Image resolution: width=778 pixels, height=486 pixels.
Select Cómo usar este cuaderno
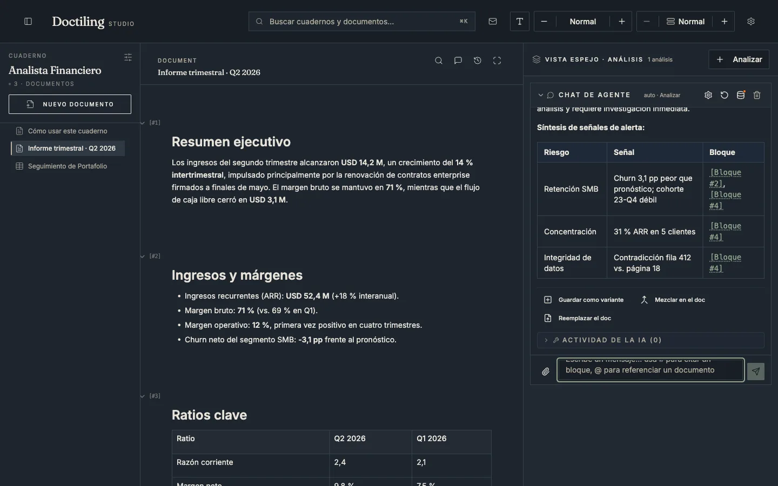tap(68, 131)
